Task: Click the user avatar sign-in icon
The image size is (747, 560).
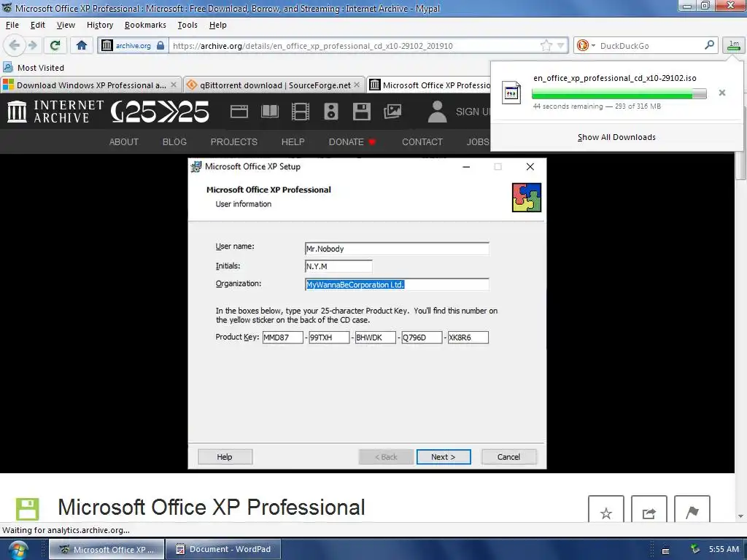Action: 437,112
